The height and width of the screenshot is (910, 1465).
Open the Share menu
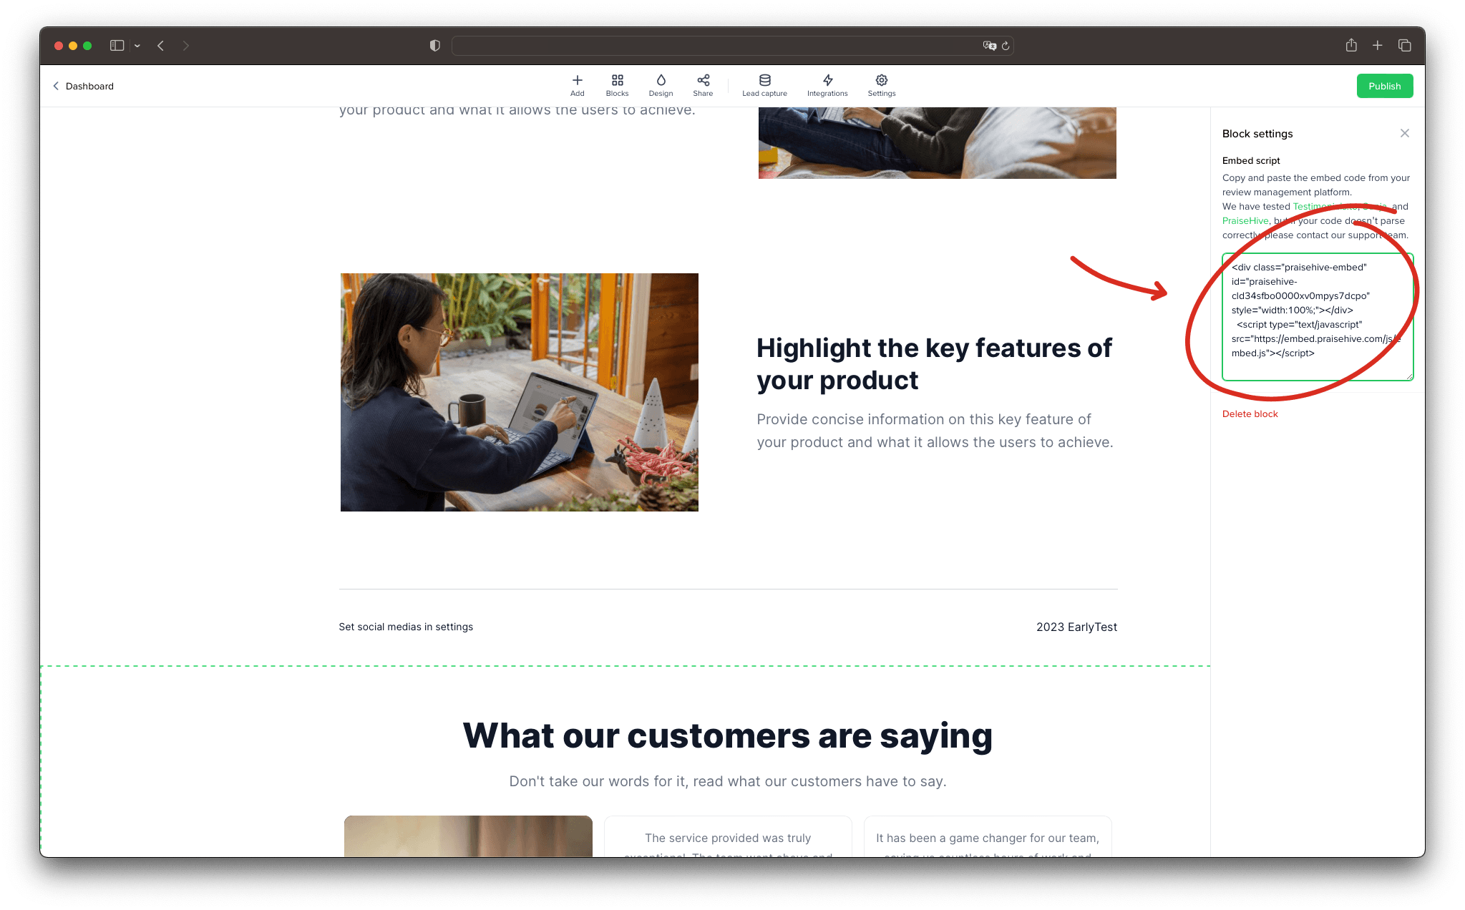click(703, 85)
